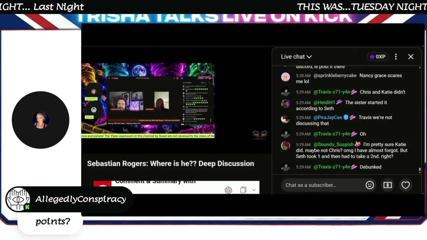Click the blue shield badge next to PeaJayCee
Viewport: 427px width, 240px height.
346,117
